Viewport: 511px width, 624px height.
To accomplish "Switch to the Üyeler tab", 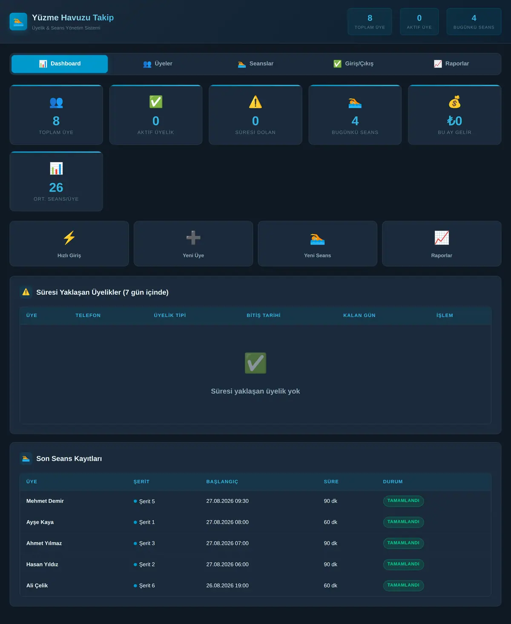I will coord(158,64).
